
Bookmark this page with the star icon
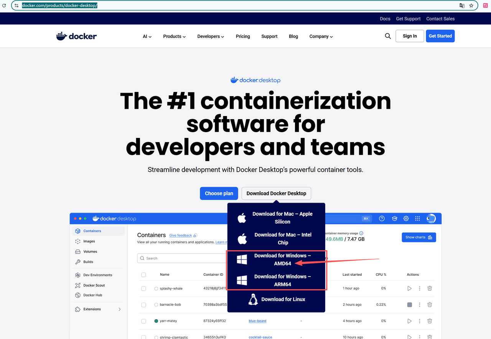click(x=471, y=5)
